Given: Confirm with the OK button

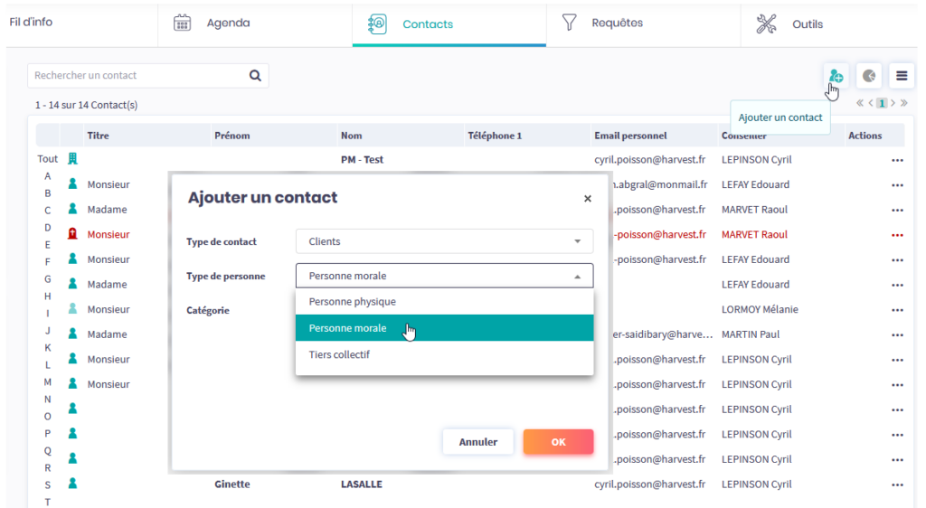Looking at the screenshot, I should point(558,442).
